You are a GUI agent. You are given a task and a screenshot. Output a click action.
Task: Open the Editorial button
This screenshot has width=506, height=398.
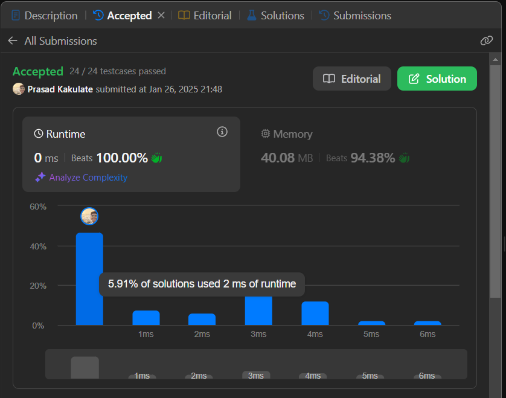[352, 79]
